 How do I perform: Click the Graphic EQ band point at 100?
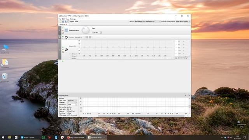point(102,47)
